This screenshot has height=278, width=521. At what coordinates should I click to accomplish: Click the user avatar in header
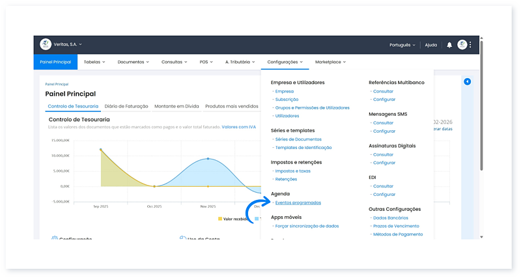462,45
